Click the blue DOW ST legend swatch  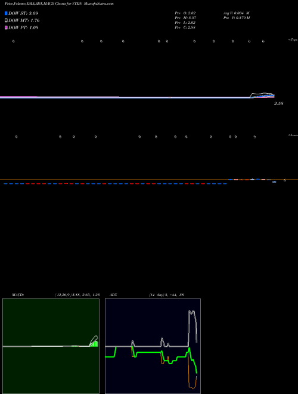[6, 13]
